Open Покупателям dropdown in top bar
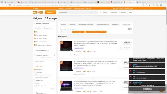Viewport: 167px width, 94px height. click(68, 8)
